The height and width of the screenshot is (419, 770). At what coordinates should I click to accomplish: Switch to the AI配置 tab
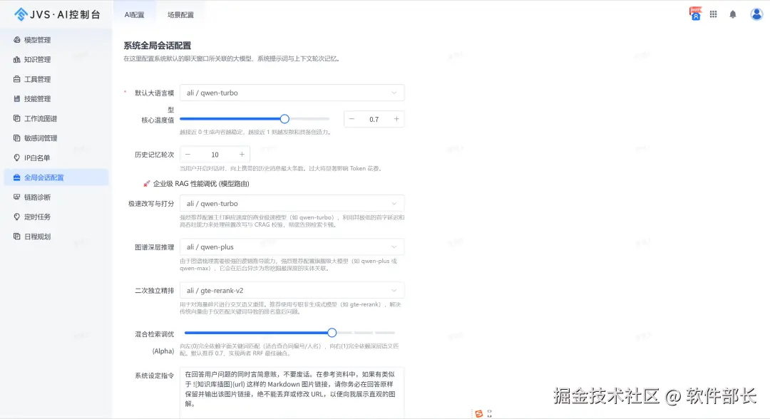point(134,15)
